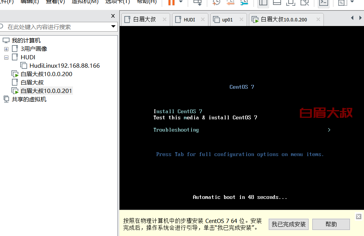Pause the virtual machine with the orange button
The image size is (364, 236).
point(171,2)
